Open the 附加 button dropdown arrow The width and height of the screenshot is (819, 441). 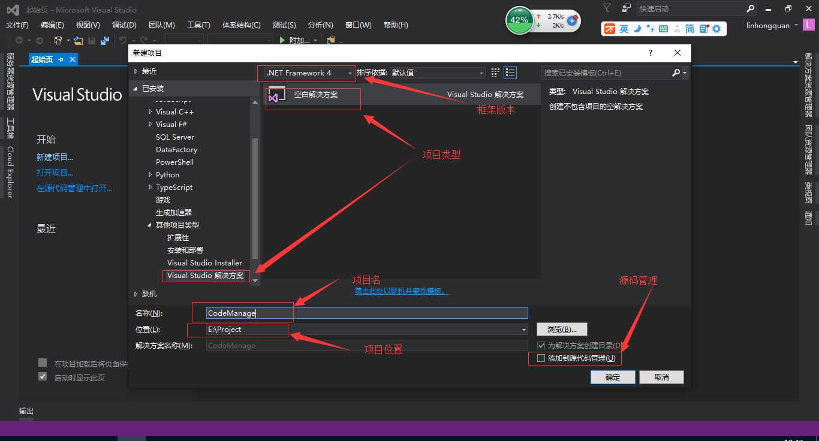[x=316, y=41]
